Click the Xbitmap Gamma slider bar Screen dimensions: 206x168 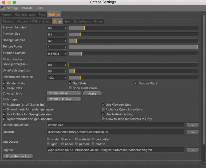coord(133,54)
